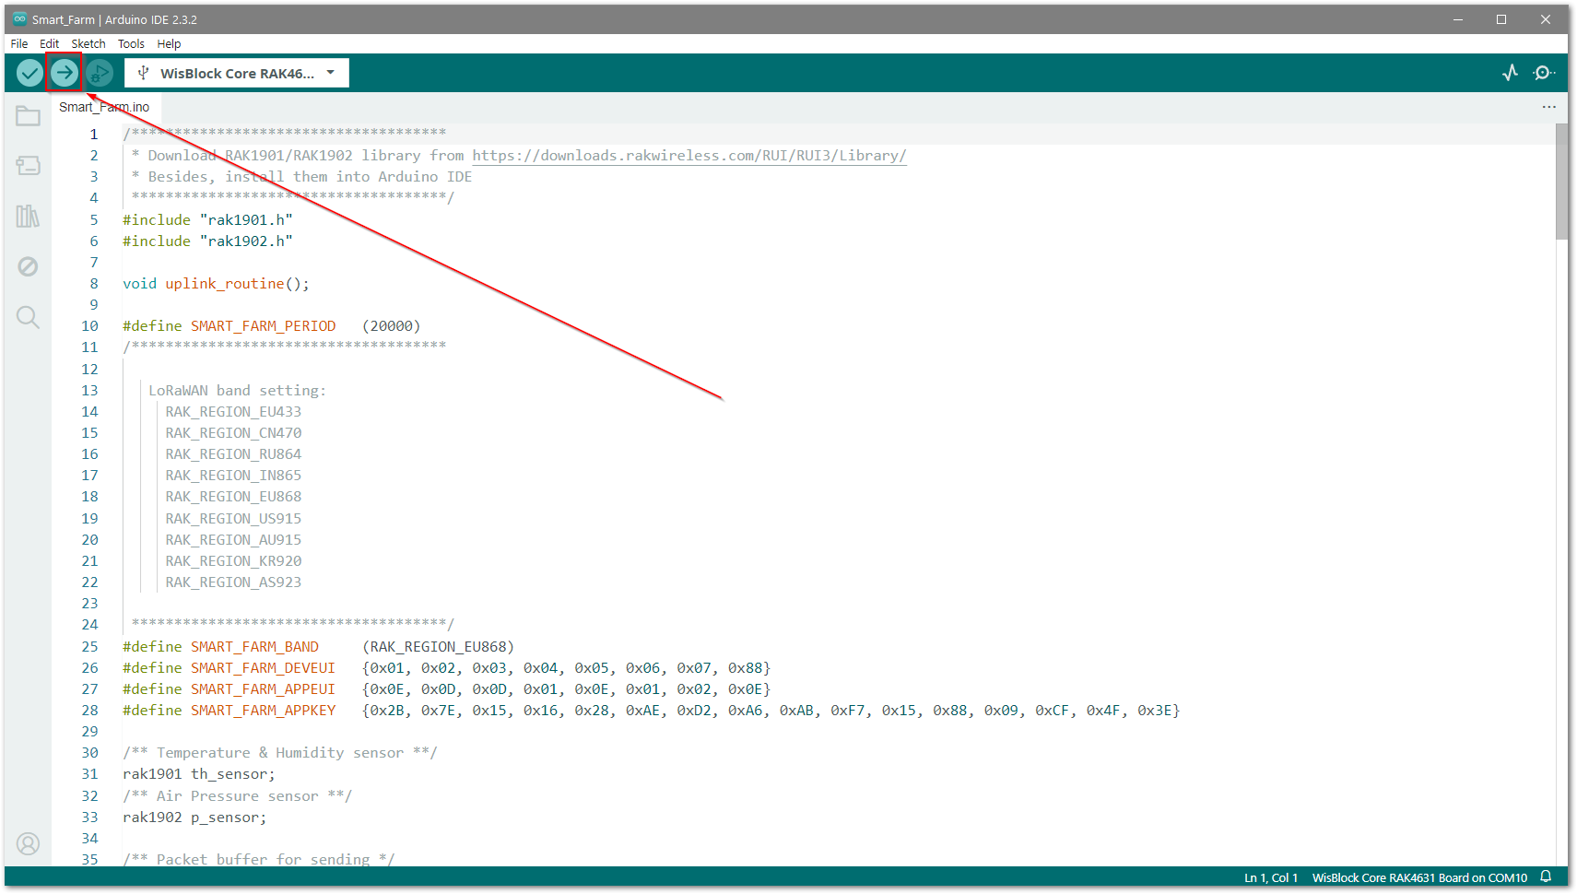Maximize the Arduino IDE window

(1501, 19)
